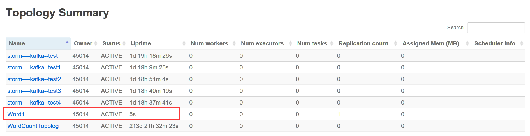Open the storm----kafka--test3 topology
This screenshot has height=136, width=530.
(x=34, y=91)
